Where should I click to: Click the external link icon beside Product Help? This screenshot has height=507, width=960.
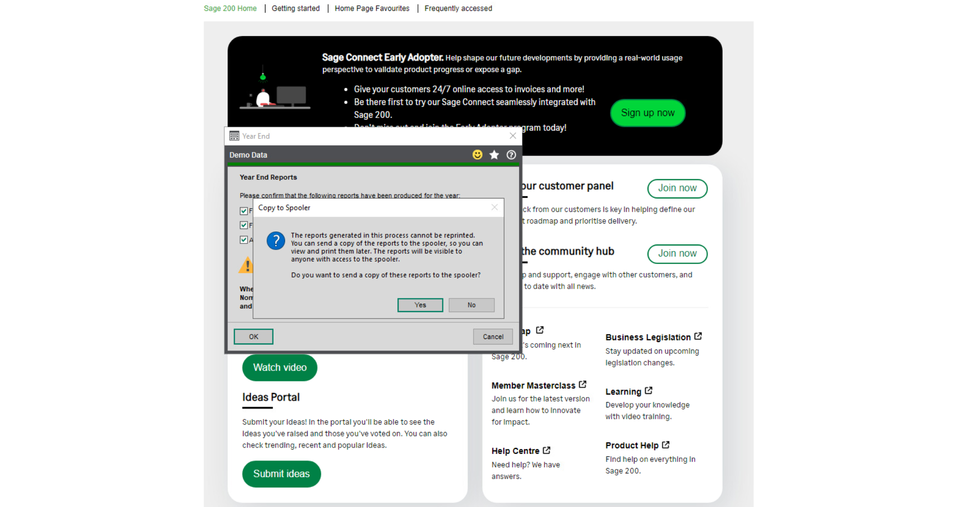click(x=665, y=444)
